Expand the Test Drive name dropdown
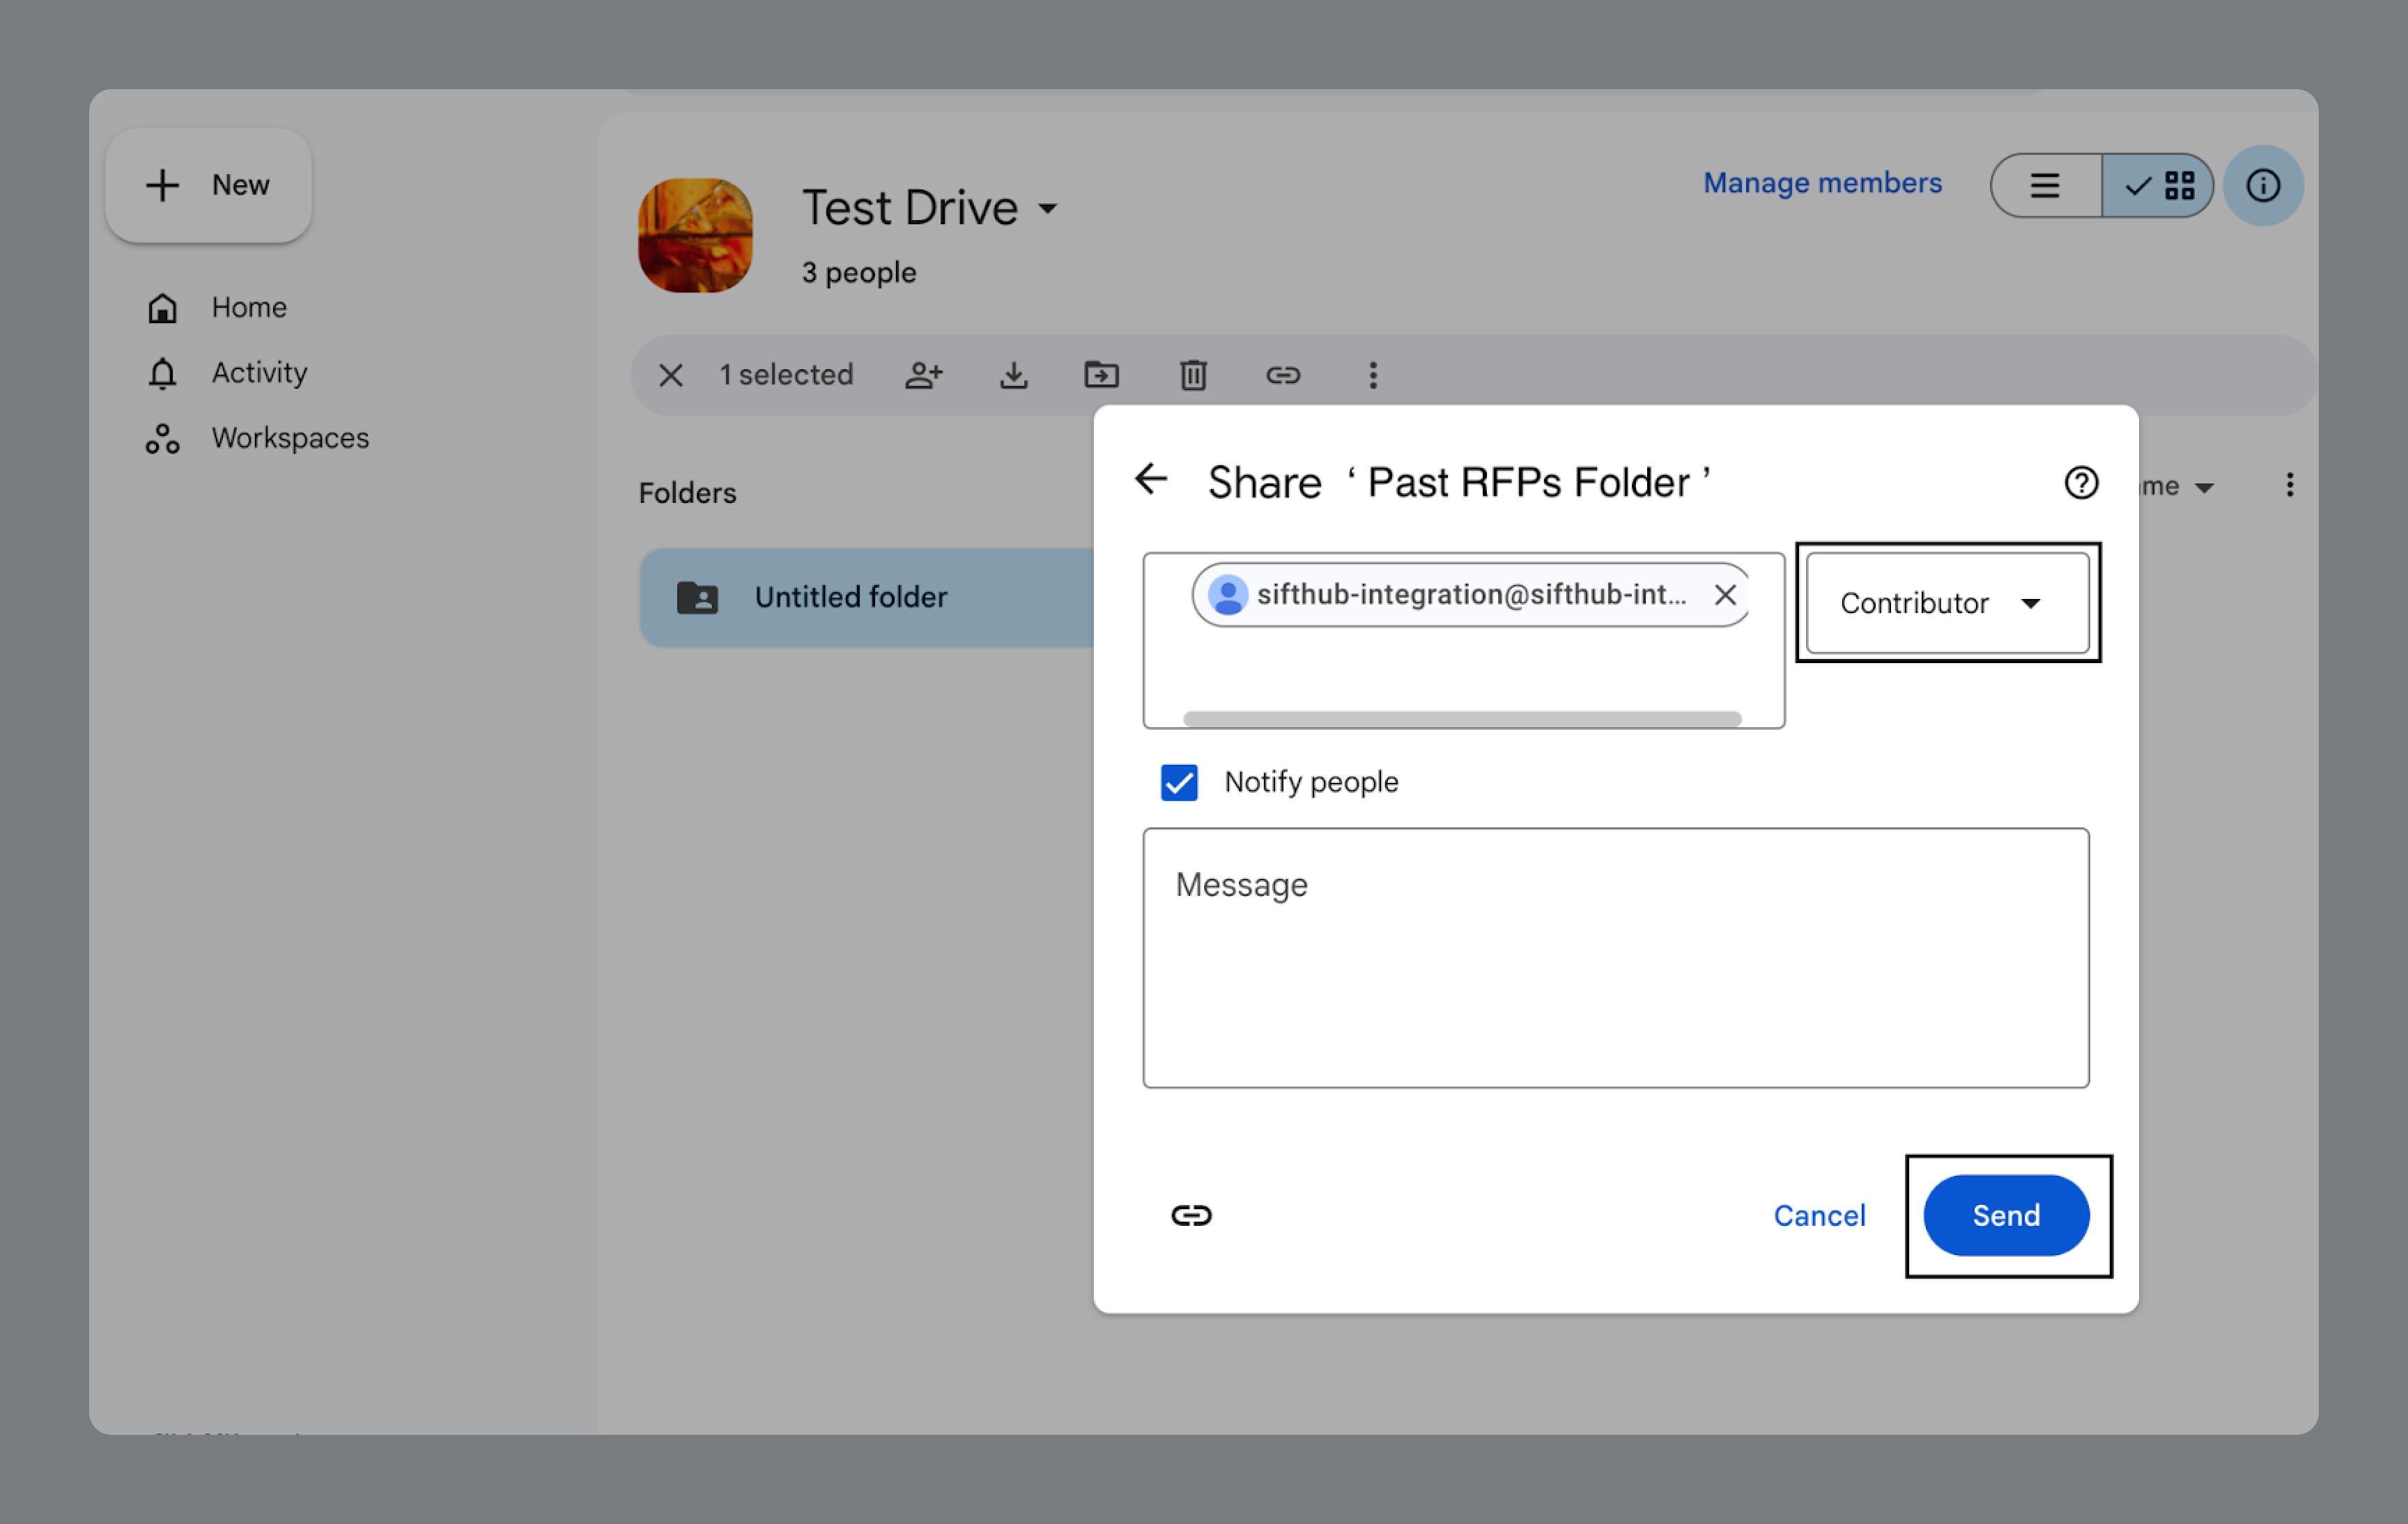 [1047, 209]
